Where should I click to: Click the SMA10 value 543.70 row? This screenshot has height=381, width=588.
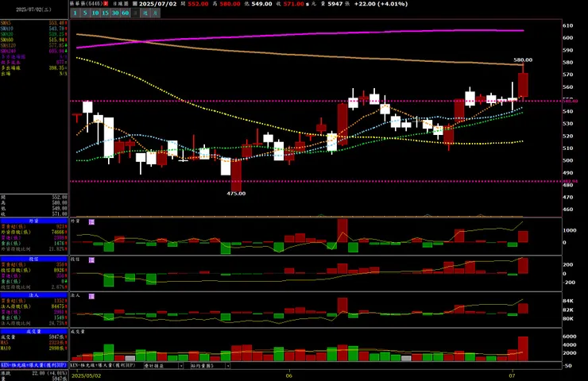pyautogui.click(x=33, y=29)
